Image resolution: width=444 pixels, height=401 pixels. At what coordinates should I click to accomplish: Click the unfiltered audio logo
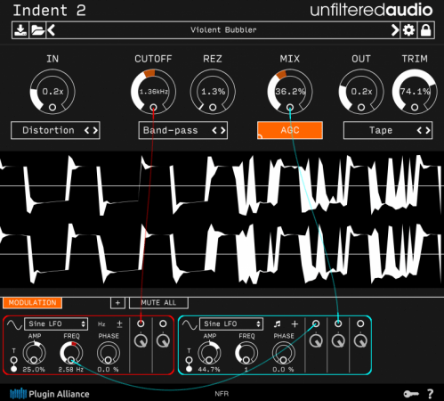371,11
